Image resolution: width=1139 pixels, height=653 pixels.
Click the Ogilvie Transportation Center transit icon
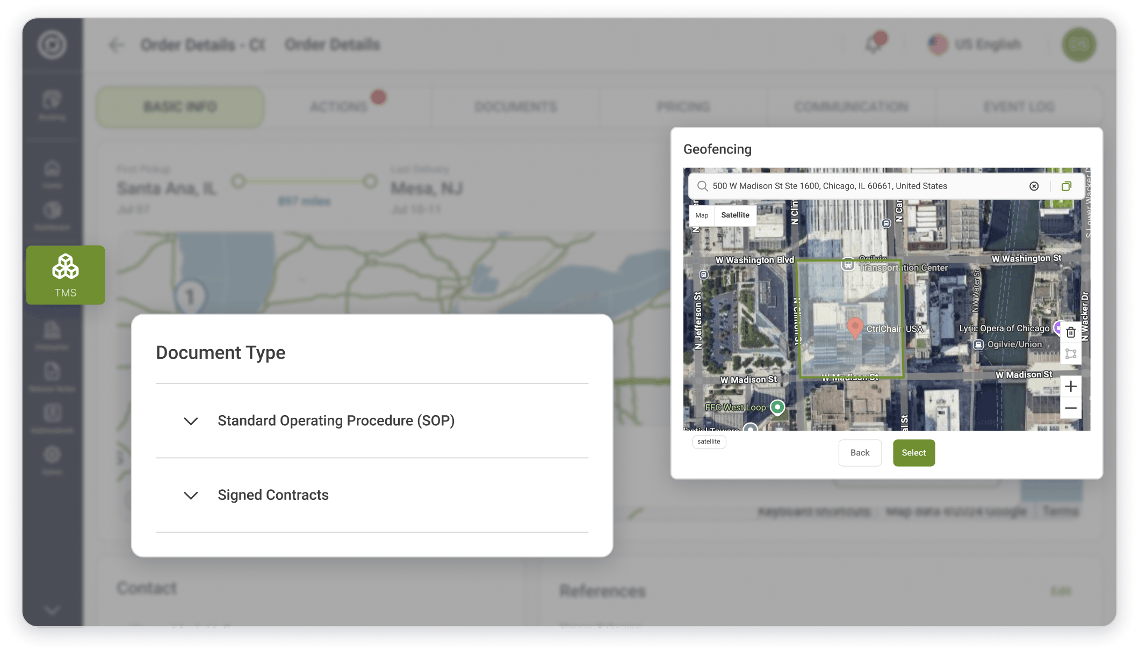[848, 265]
